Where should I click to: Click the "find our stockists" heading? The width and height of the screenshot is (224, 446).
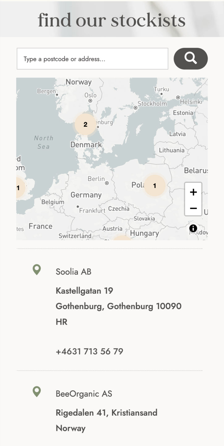tap(112, 20)
